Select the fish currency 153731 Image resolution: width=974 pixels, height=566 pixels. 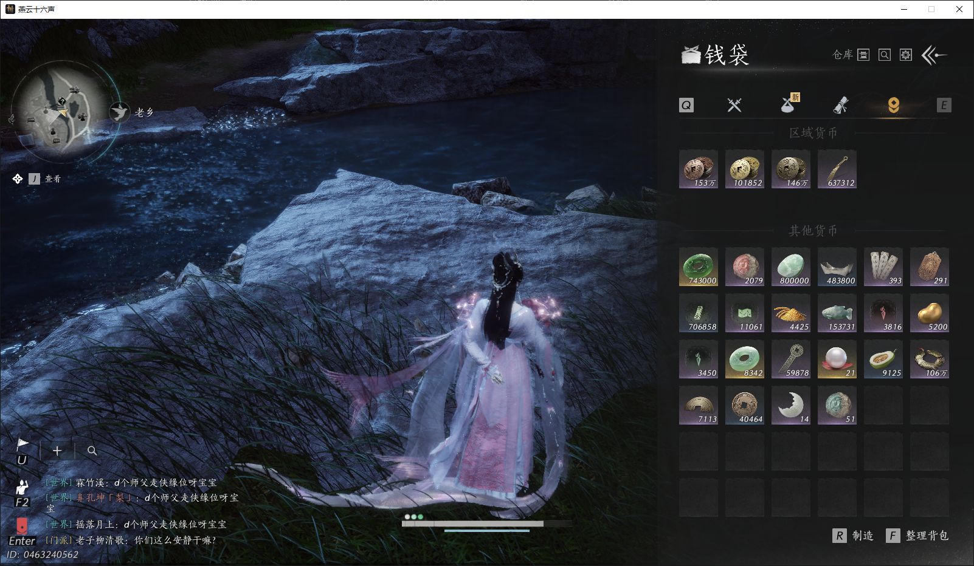click(837, 313)
